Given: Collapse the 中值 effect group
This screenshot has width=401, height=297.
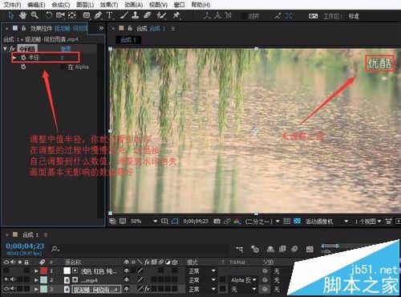Looking at the screenshot, I should click(x=5, y=49).
